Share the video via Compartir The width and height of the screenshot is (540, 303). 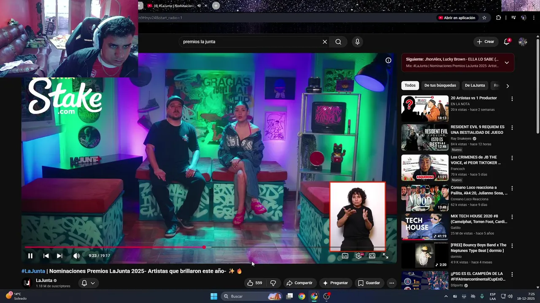(300, 283)
